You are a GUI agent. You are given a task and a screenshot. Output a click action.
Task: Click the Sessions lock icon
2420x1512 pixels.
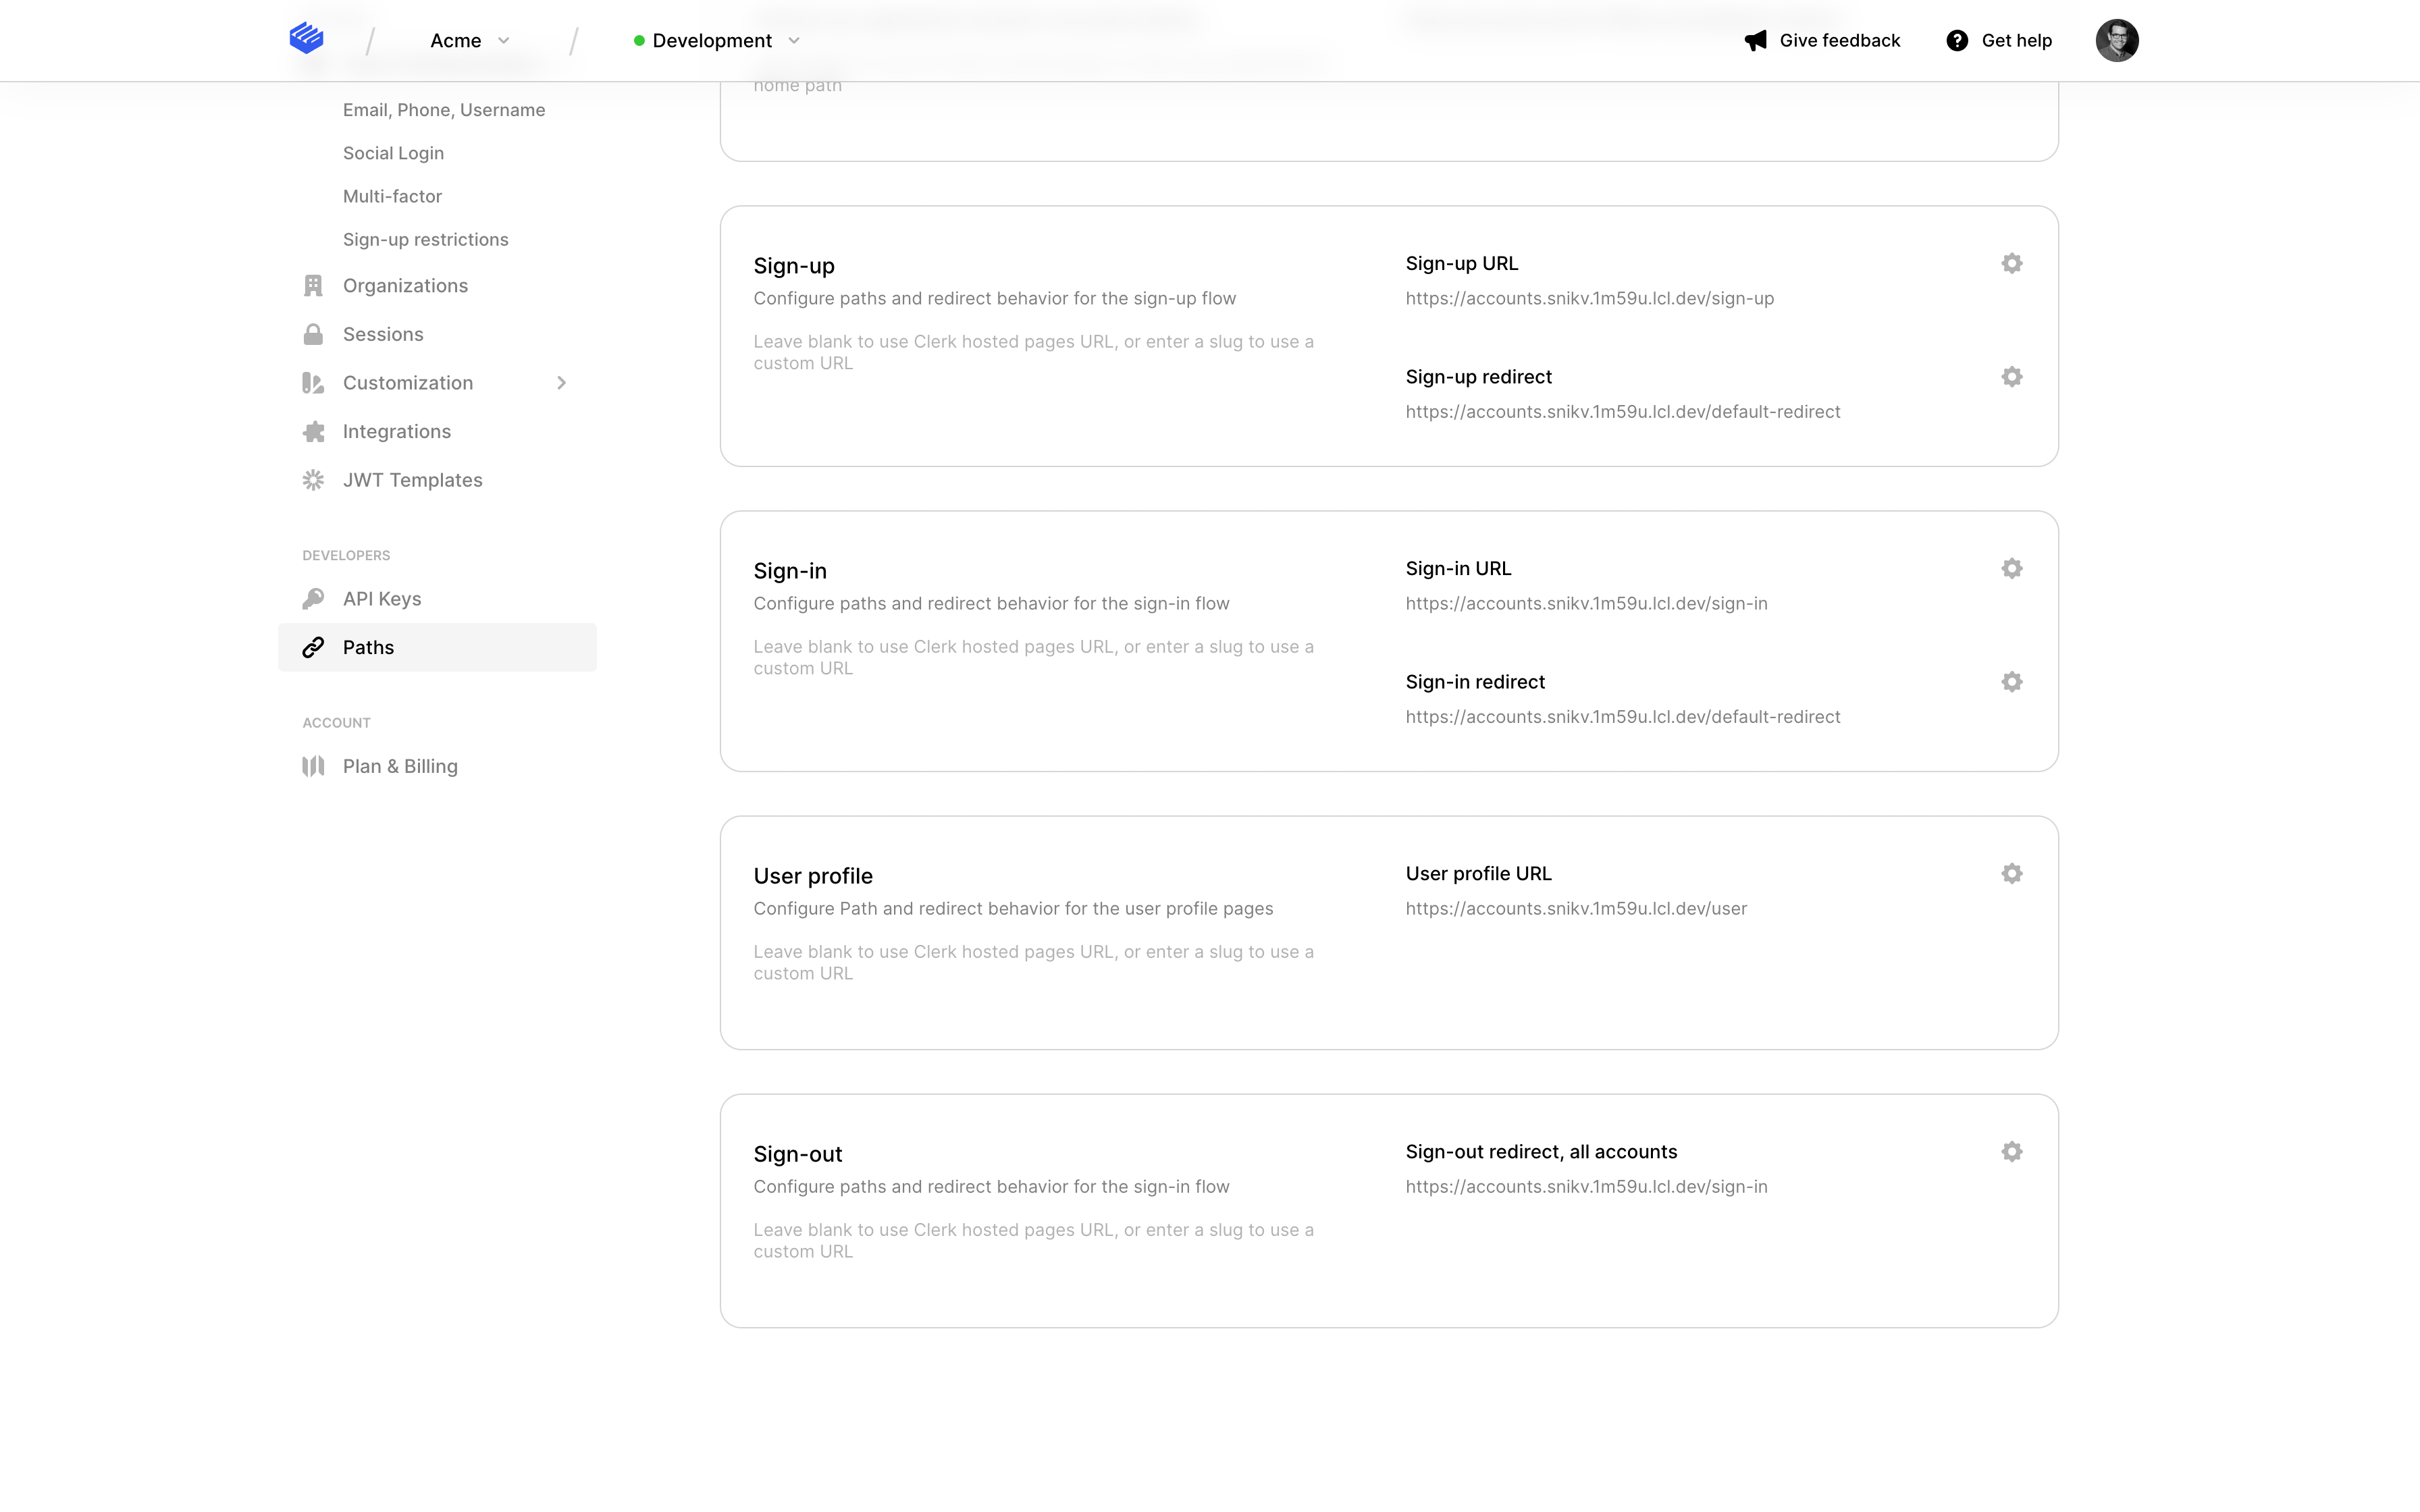[x=313, y=334]
